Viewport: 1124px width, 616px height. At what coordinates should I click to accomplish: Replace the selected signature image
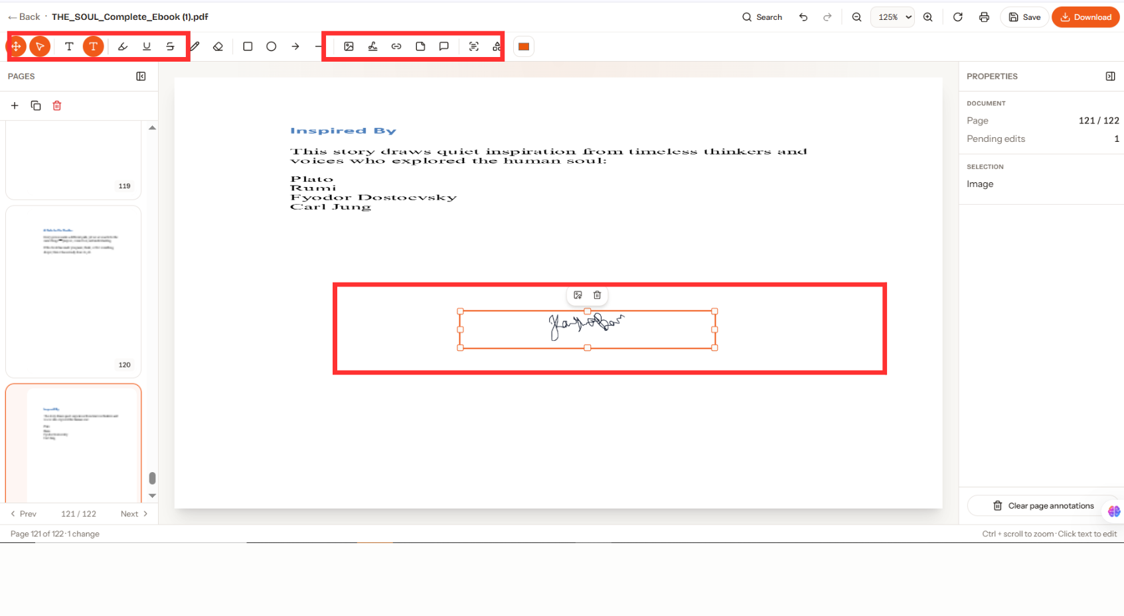pos(578,295)
